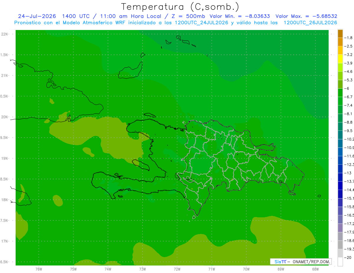
Task: Click the "74W" longitude label
Action: coord(108,269)
